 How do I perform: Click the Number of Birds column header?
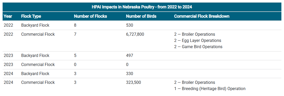[141, 16]
